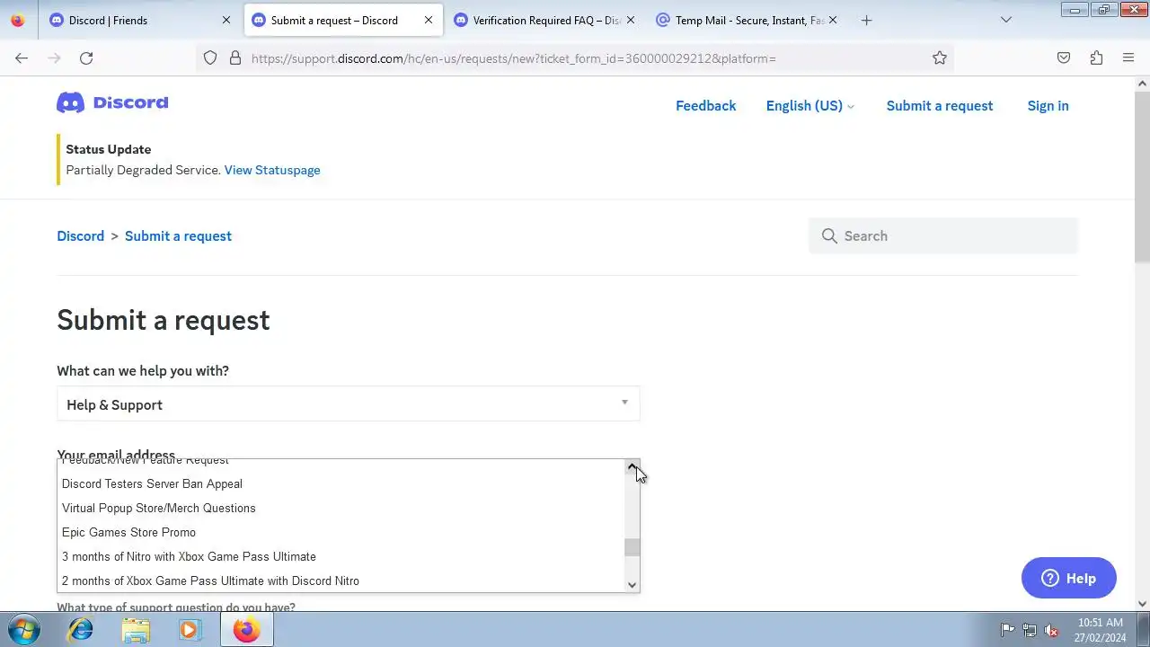Click the Sign in link
The image size is (1150, 647).
click(x=1048, y=106)
